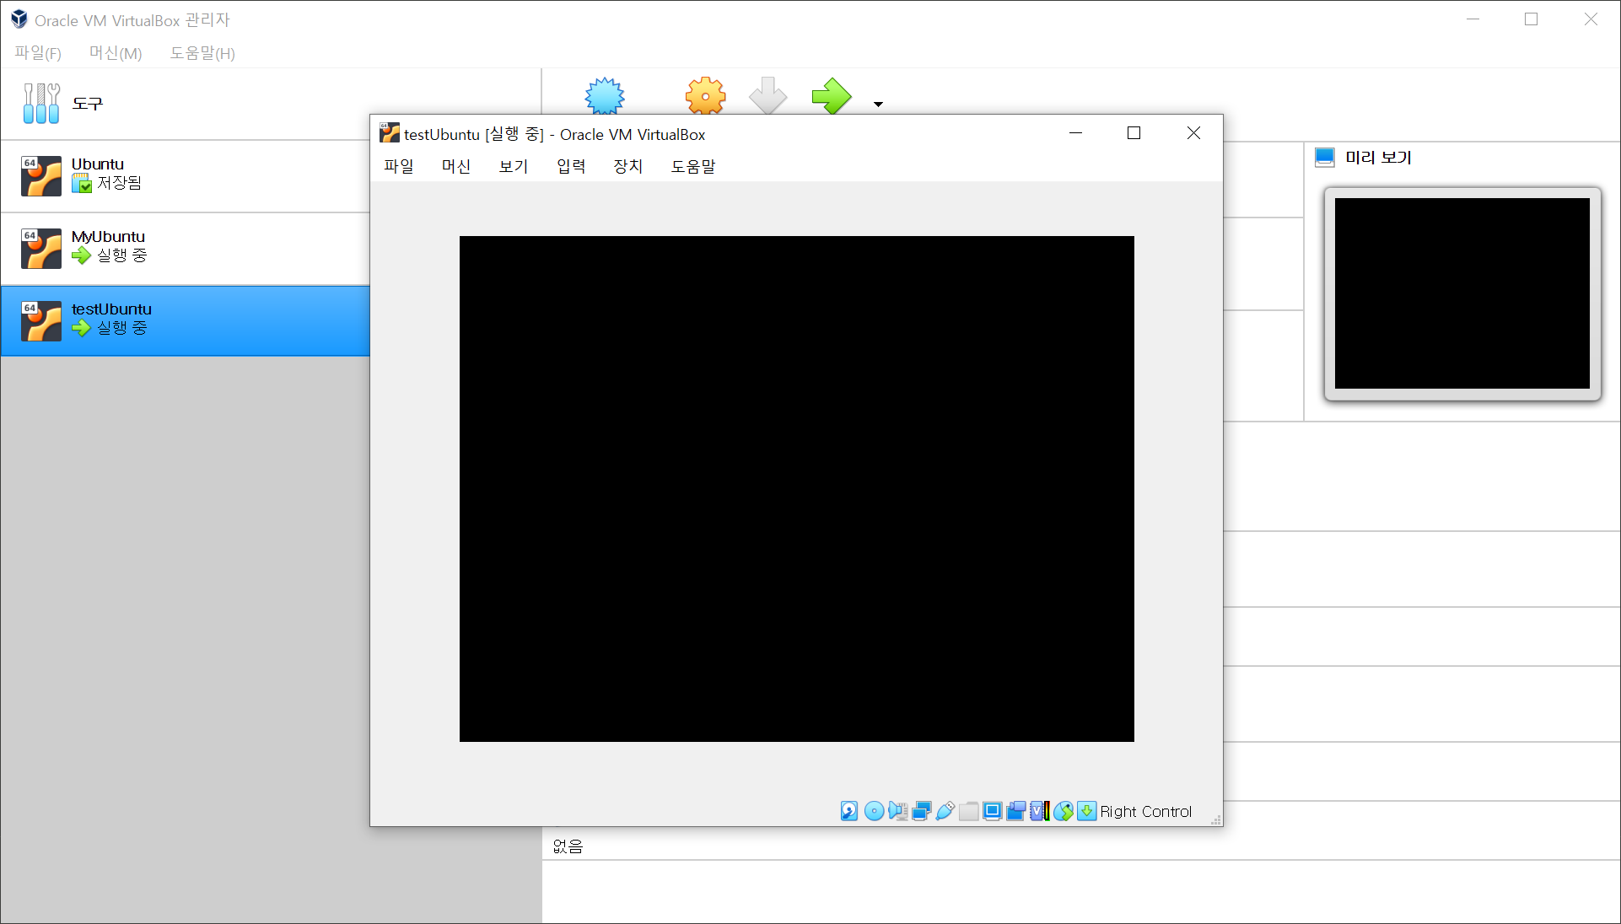Open the 보기 menu in VM window

pyautogui.click(x=513, y=166)
